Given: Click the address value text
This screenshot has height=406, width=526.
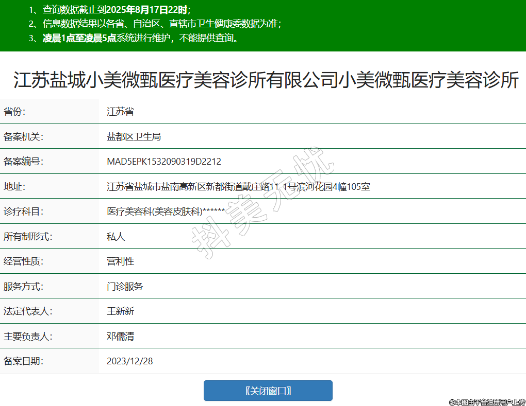Looking at the screenshot, I should pyautogui.click(x=238, y=186).
